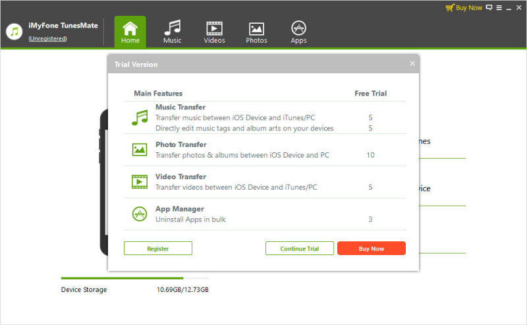Click the free trial value 10

pyautogui.click(x=370, y=155)
